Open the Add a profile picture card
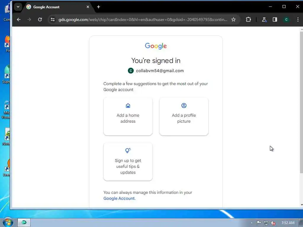This screenshot has height=227, width=303. pos(184,116)
